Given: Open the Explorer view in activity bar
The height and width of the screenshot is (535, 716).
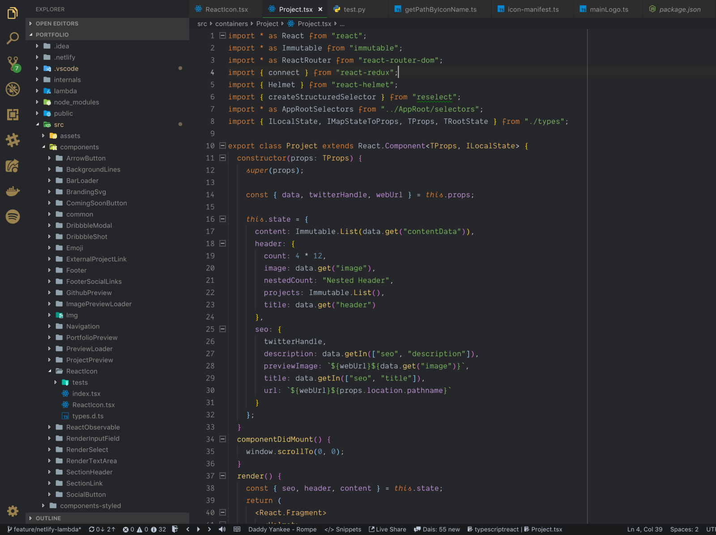Looking at the screenshot, I should point(13,13).
